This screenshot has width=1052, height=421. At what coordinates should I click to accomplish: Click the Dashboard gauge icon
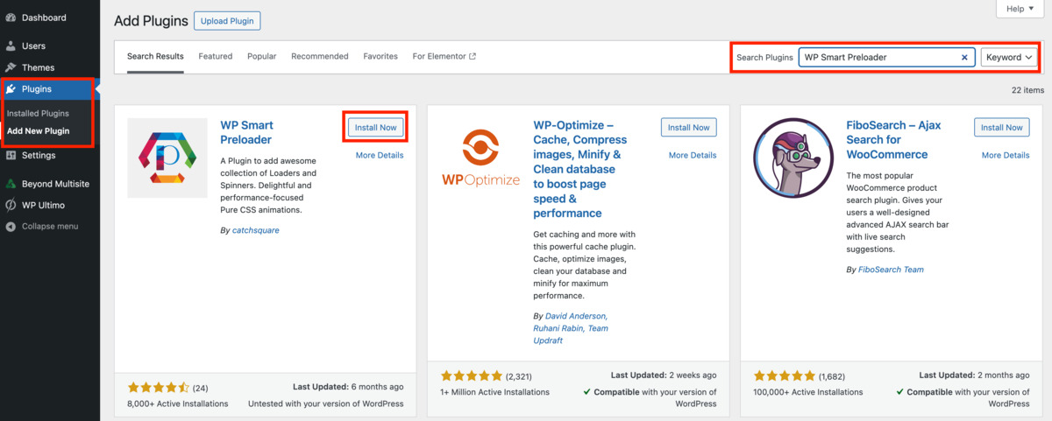[11, 18]
